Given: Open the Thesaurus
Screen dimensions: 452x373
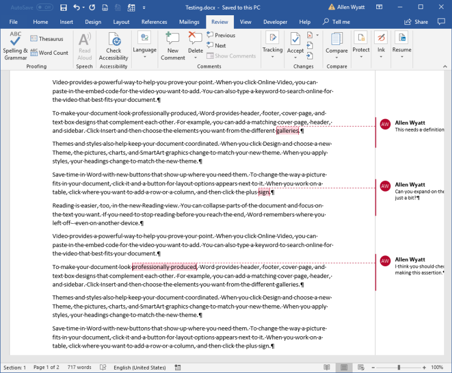Looking at the screenshot, I should point(47,38).
